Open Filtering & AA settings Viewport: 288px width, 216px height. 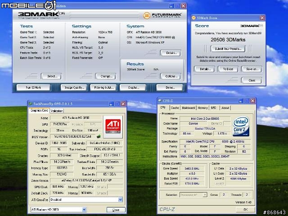[x=103, y=88]
